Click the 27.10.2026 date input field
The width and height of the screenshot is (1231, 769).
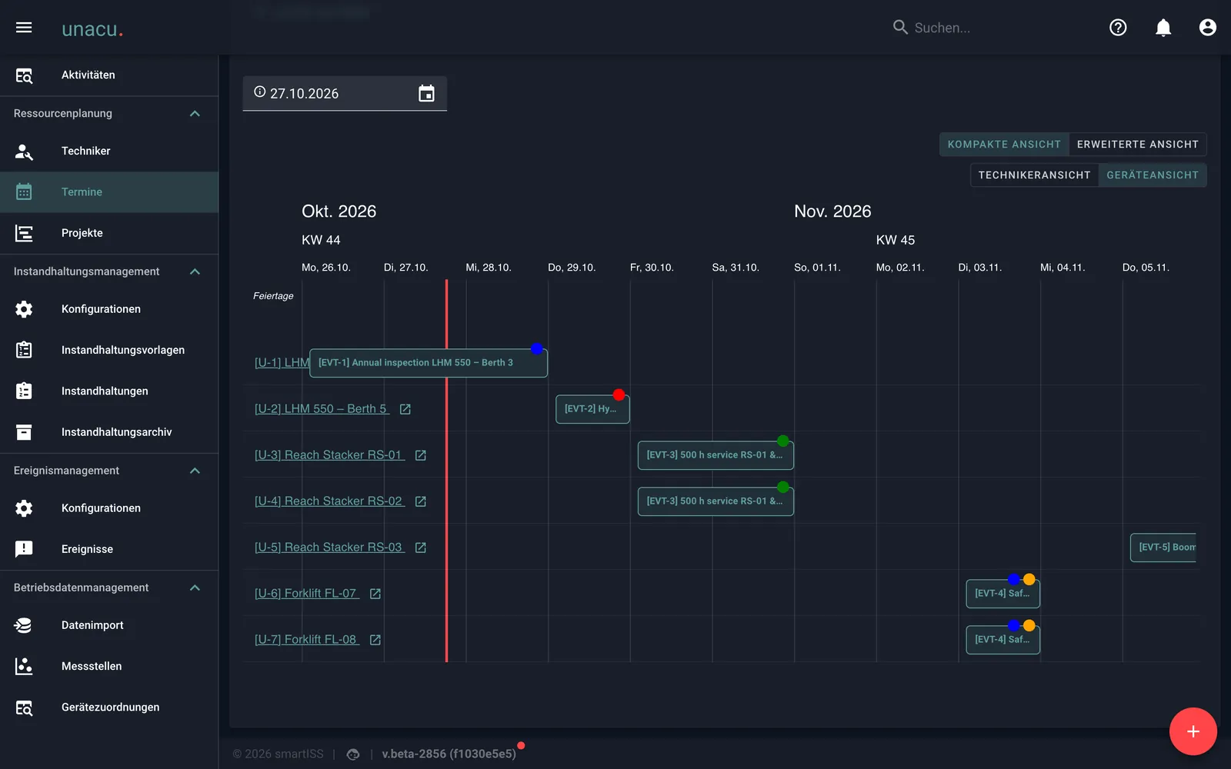click(x=345, y=94)
